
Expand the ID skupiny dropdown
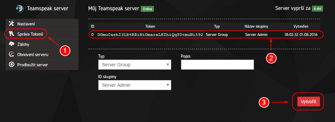pos(135,85)
